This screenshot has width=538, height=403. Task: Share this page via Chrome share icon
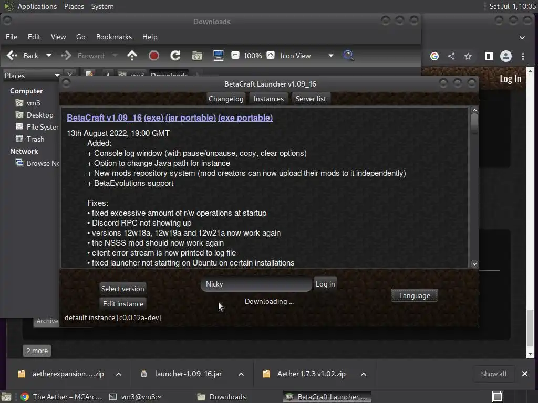451,56
